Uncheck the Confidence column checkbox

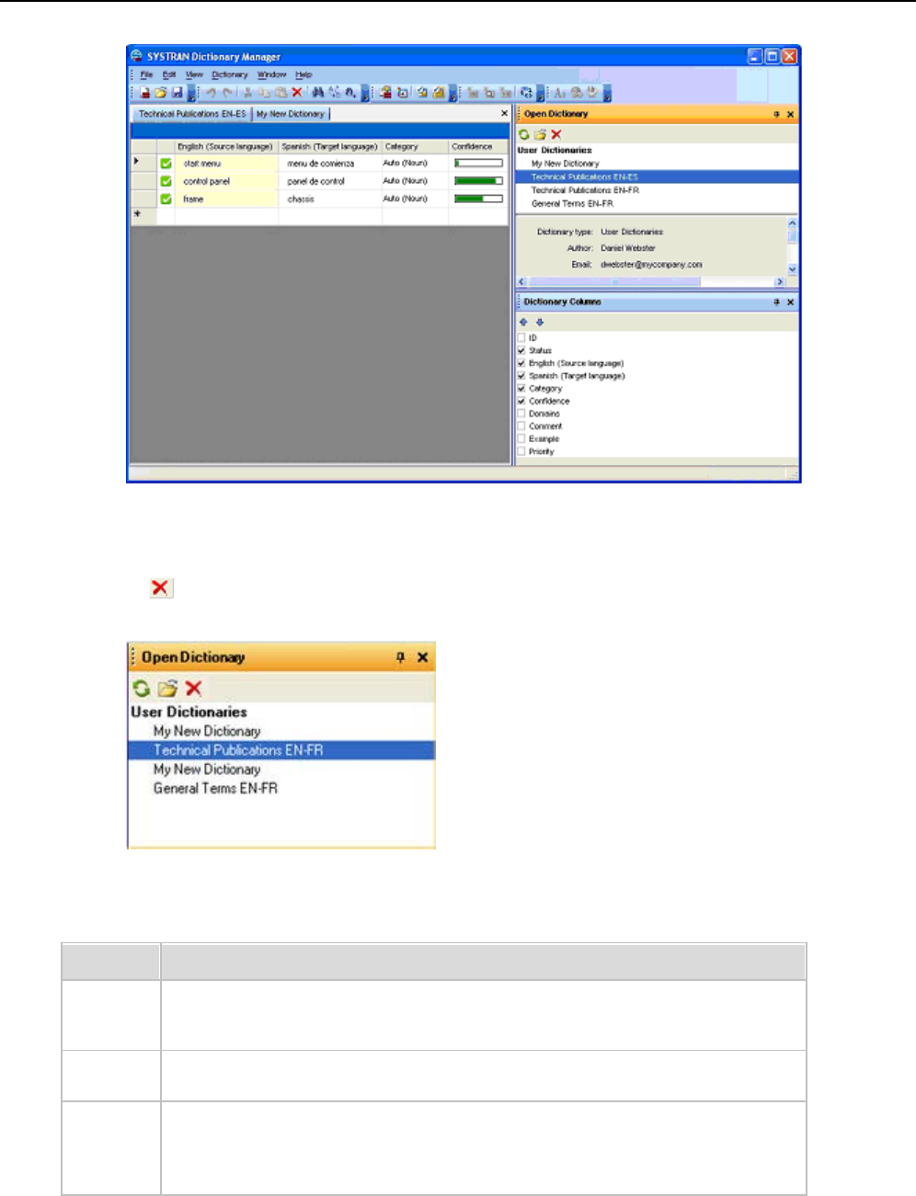(x=521, y=401)
